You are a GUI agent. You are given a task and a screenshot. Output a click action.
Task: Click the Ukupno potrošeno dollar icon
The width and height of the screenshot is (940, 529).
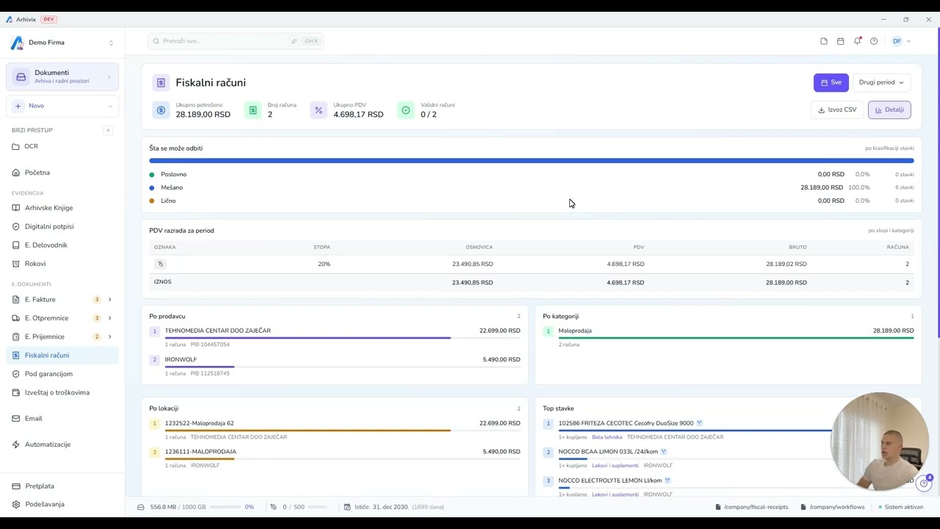(x=161, y=110)
